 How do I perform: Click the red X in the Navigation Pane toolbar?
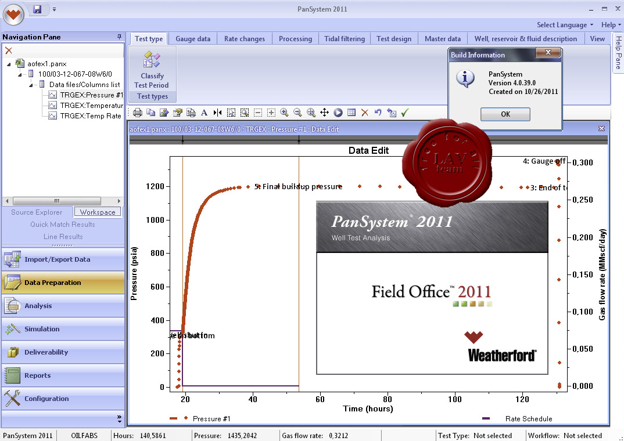[9, 50]
